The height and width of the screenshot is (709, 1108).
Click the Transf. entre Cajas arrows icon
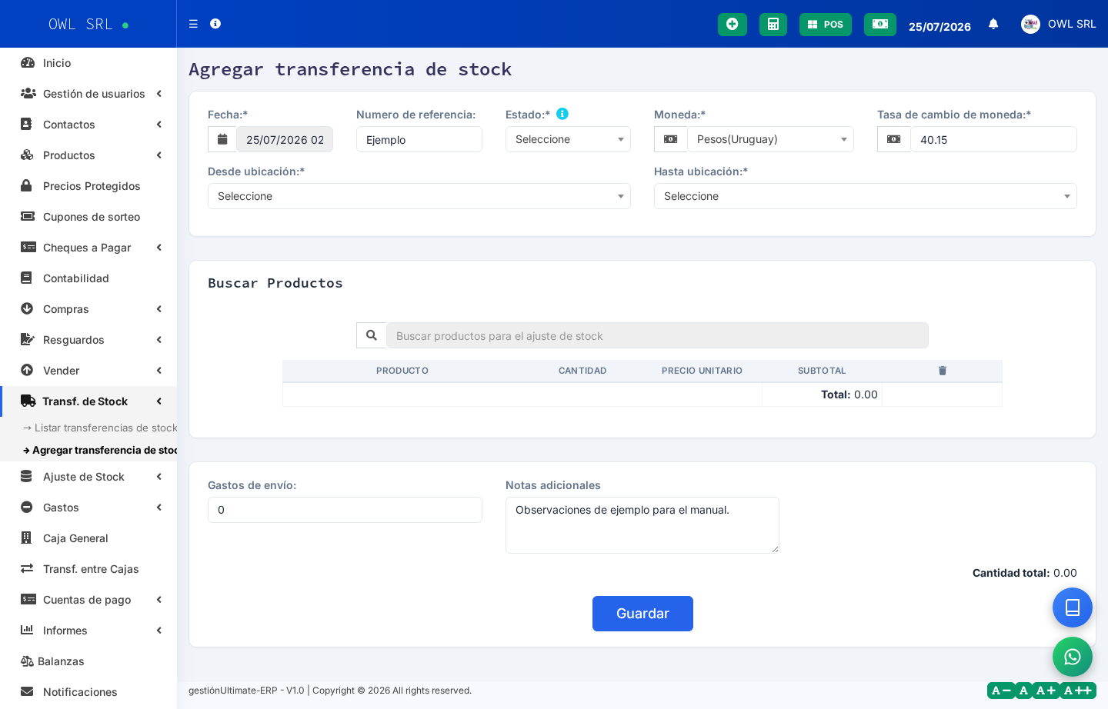point(27,568)
